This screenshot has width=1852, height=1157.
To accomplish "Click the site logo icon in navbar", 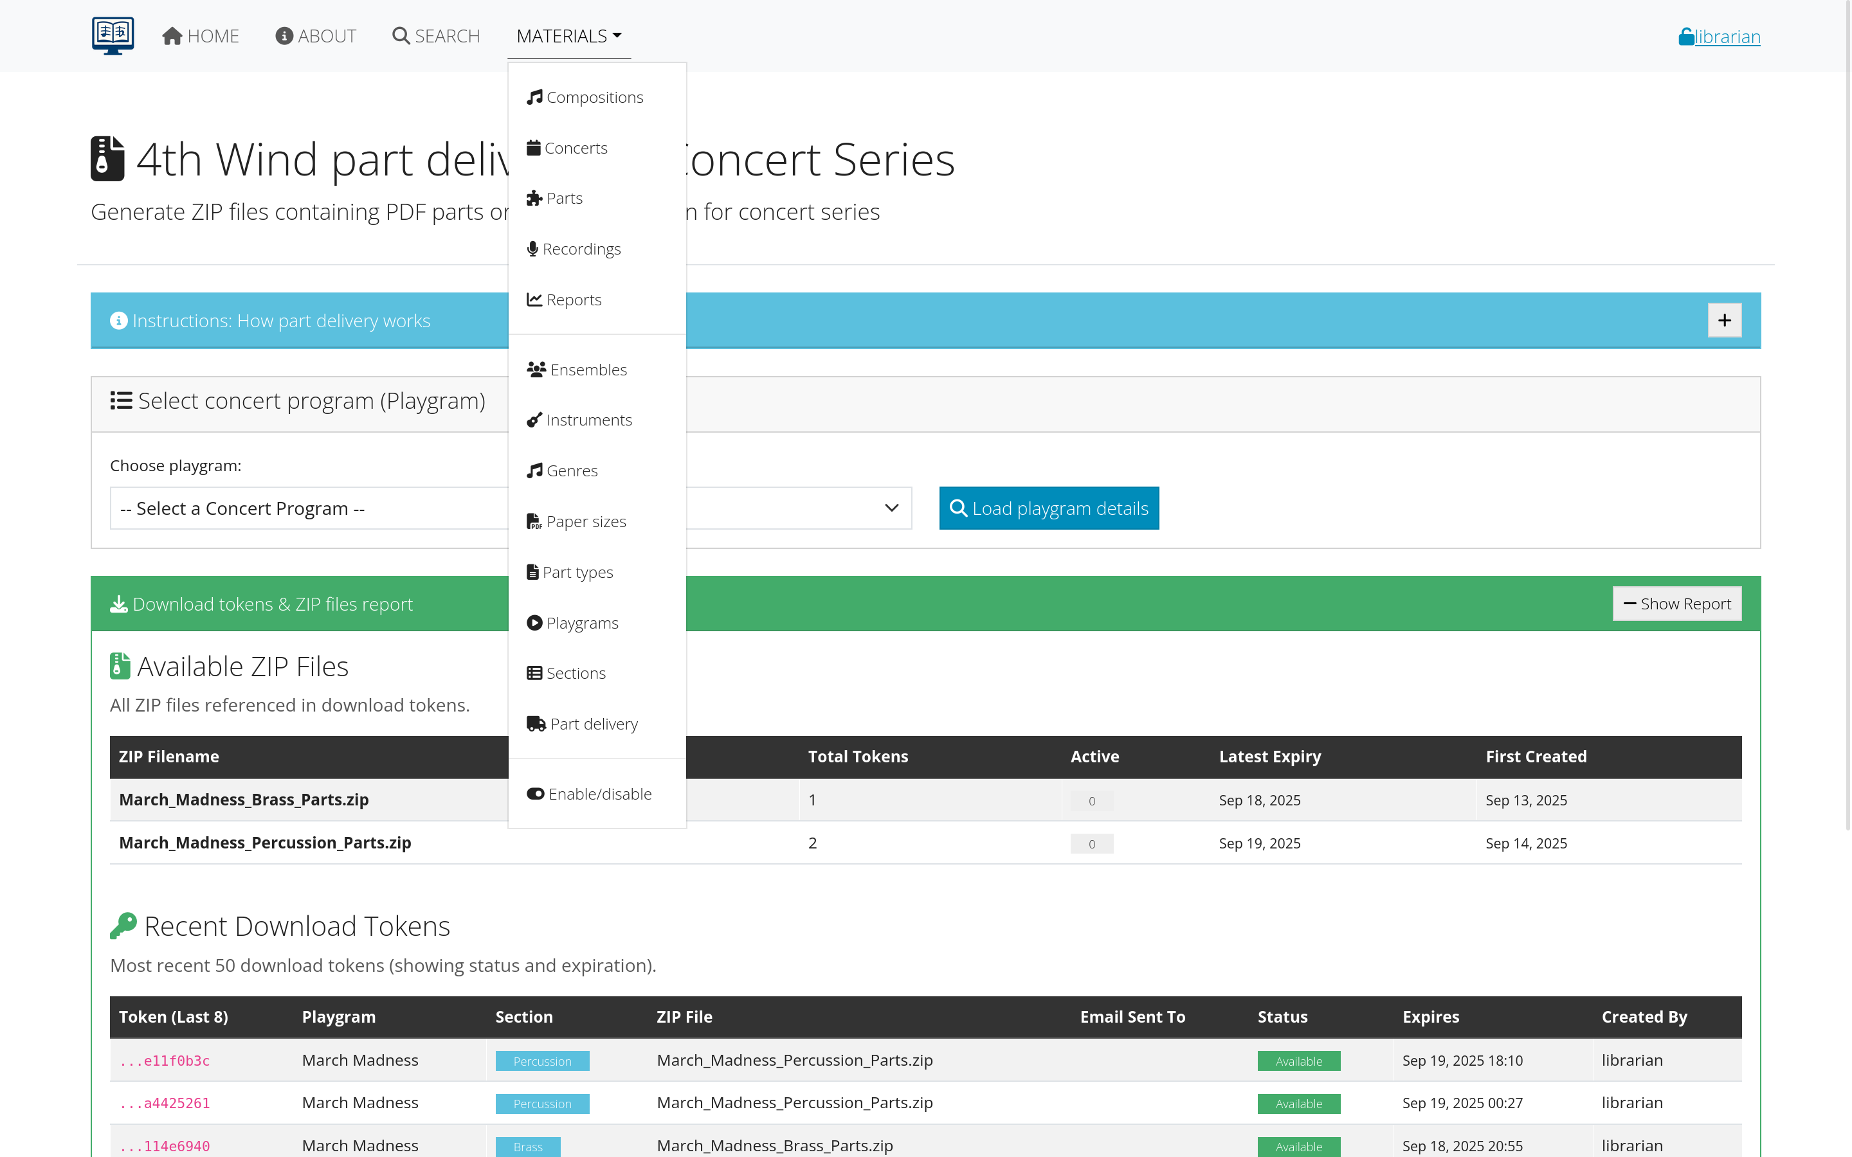I will (x=113, y=35).
